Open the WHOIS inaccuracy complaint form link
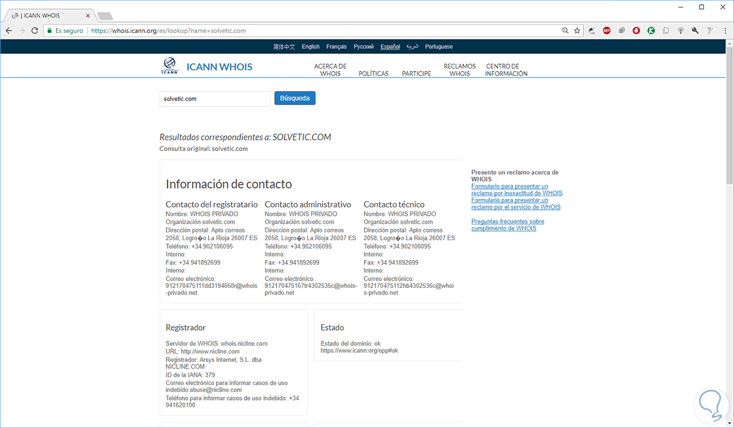The height and width of the screenshot is (428, 734). [x=517, y=190]
